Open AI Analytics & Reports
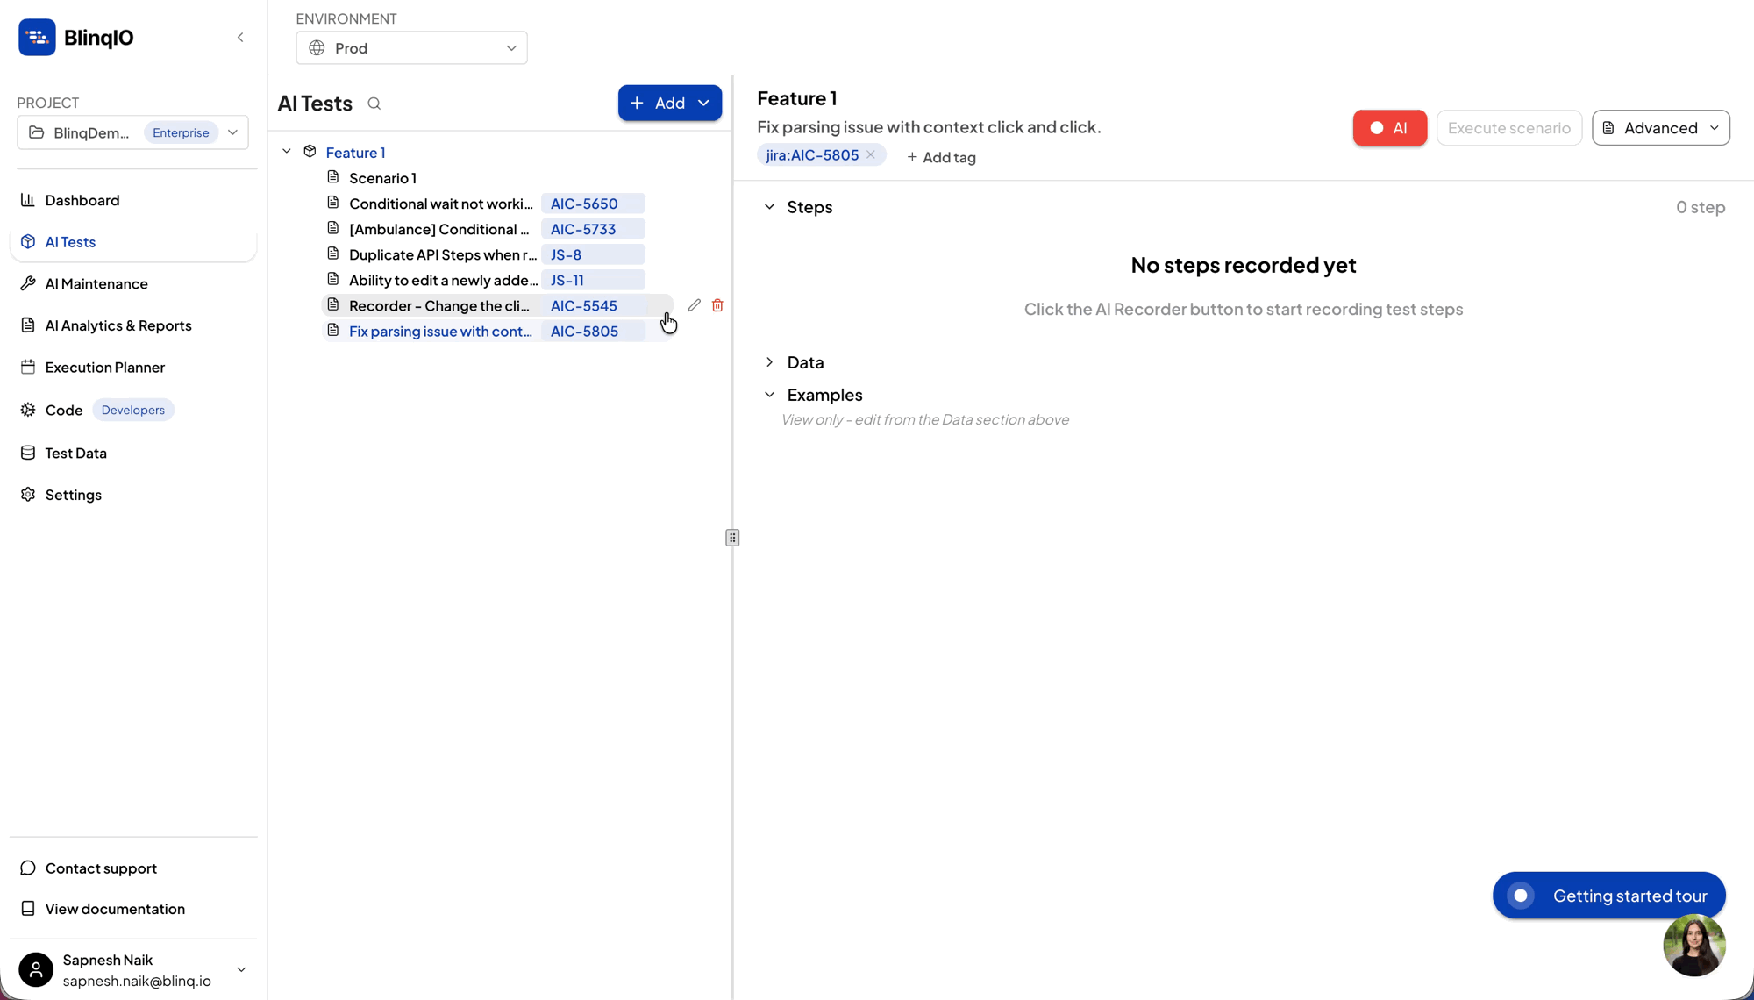This screenshot has width=1754, height=1000. [118, 325]
